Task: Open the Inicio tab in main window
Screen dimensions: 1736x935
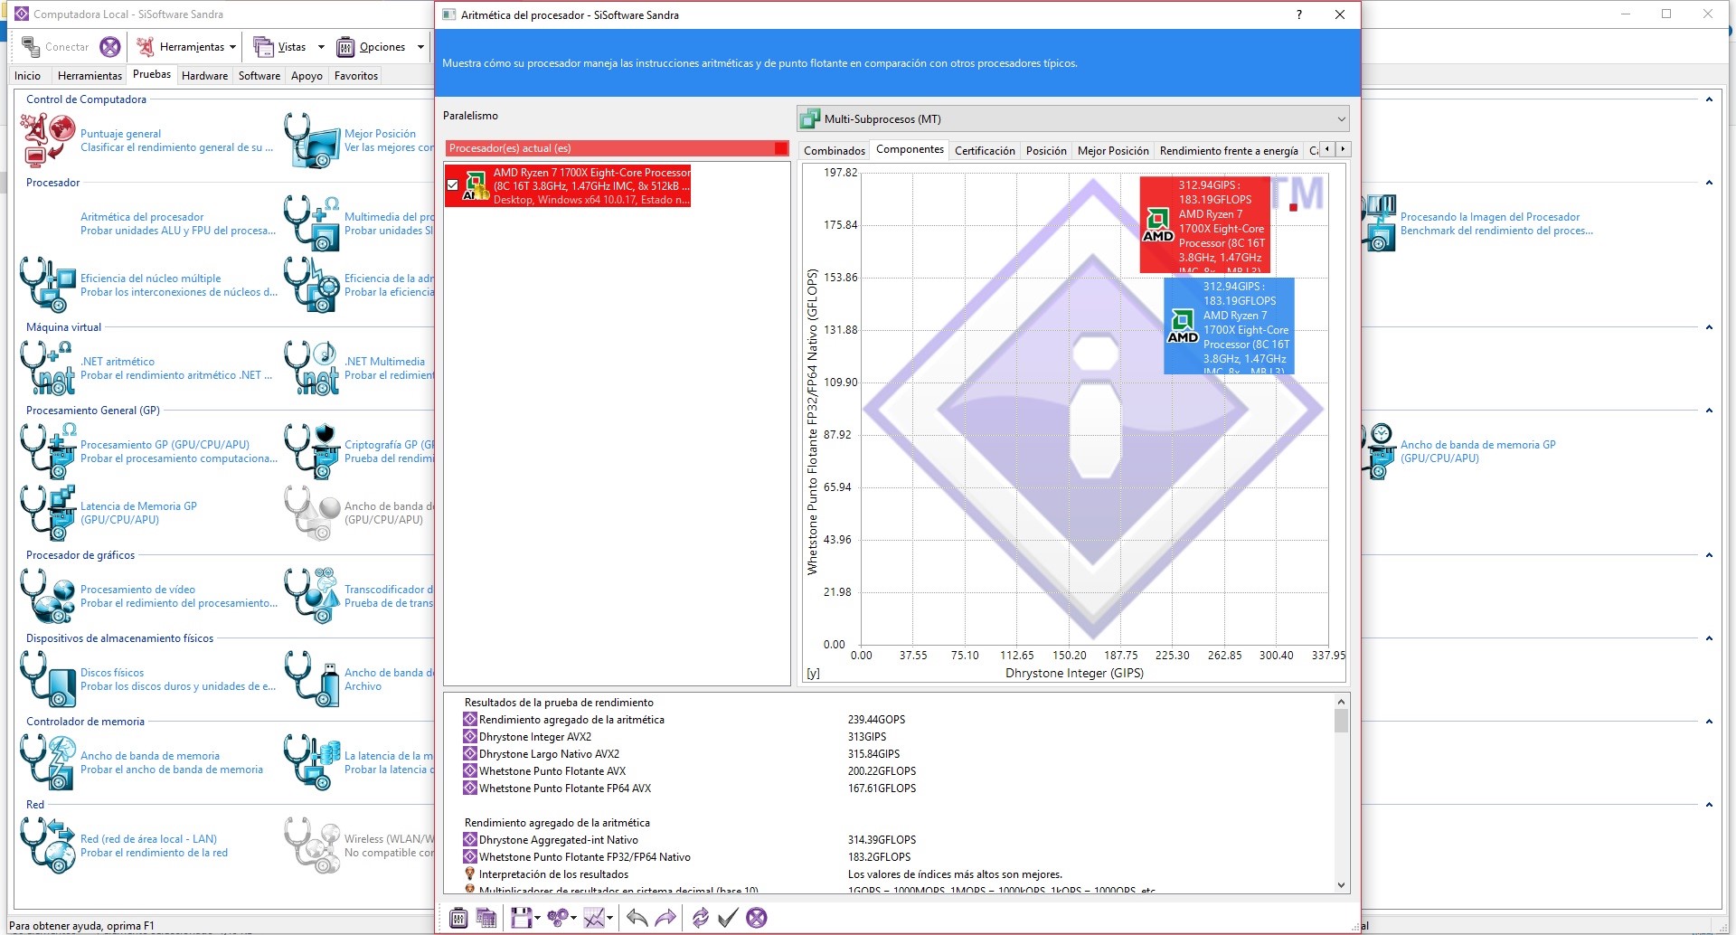Action: [x=27, y=76]
